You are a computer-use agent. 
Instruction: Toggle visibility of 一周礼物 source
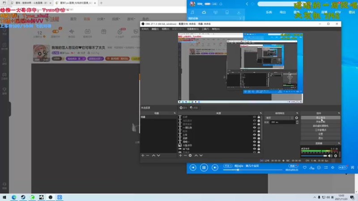[254, 128]
